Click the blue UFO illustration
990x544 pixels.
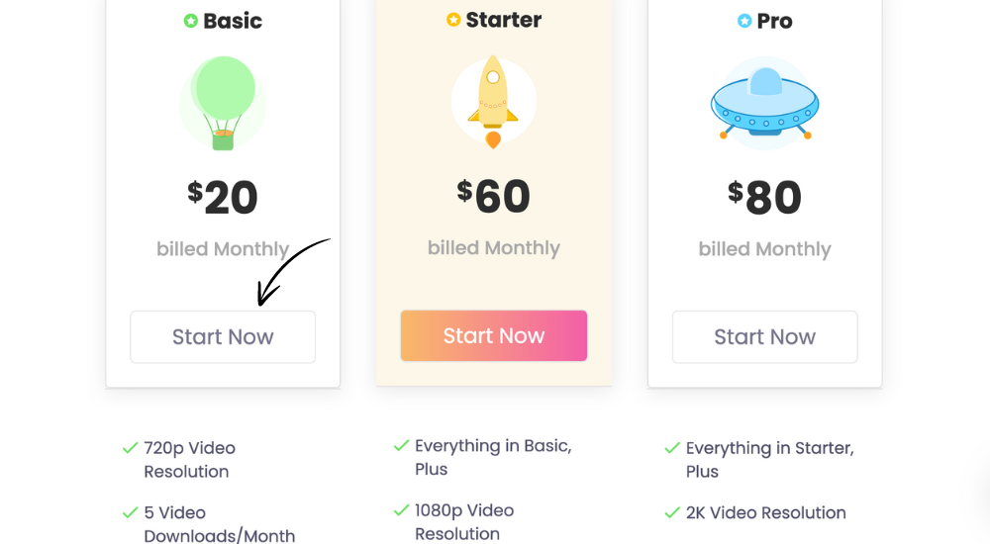click(x=764, y=103)
